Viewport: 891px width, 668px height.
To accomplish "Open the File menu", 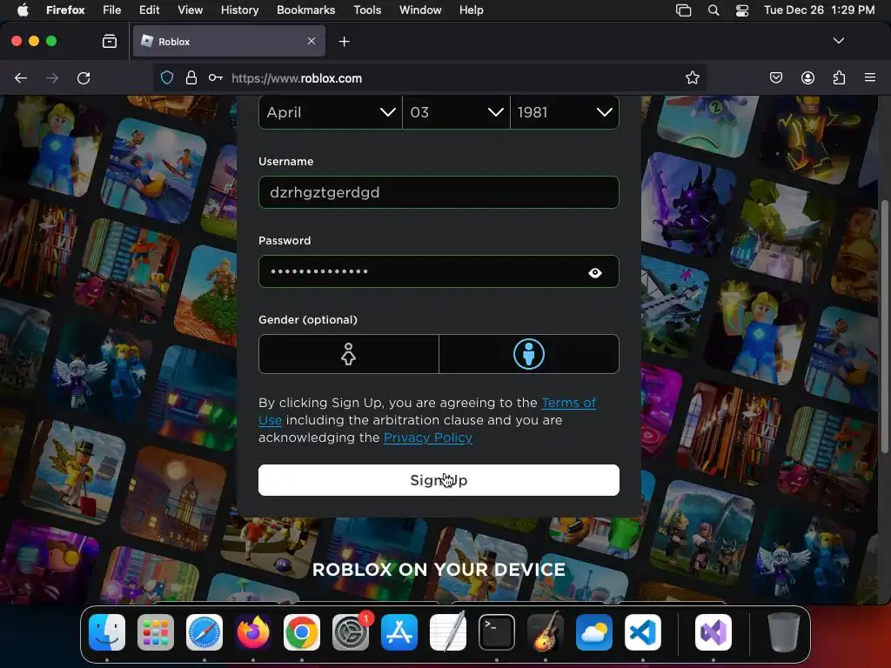I will [x=112, y=10].
